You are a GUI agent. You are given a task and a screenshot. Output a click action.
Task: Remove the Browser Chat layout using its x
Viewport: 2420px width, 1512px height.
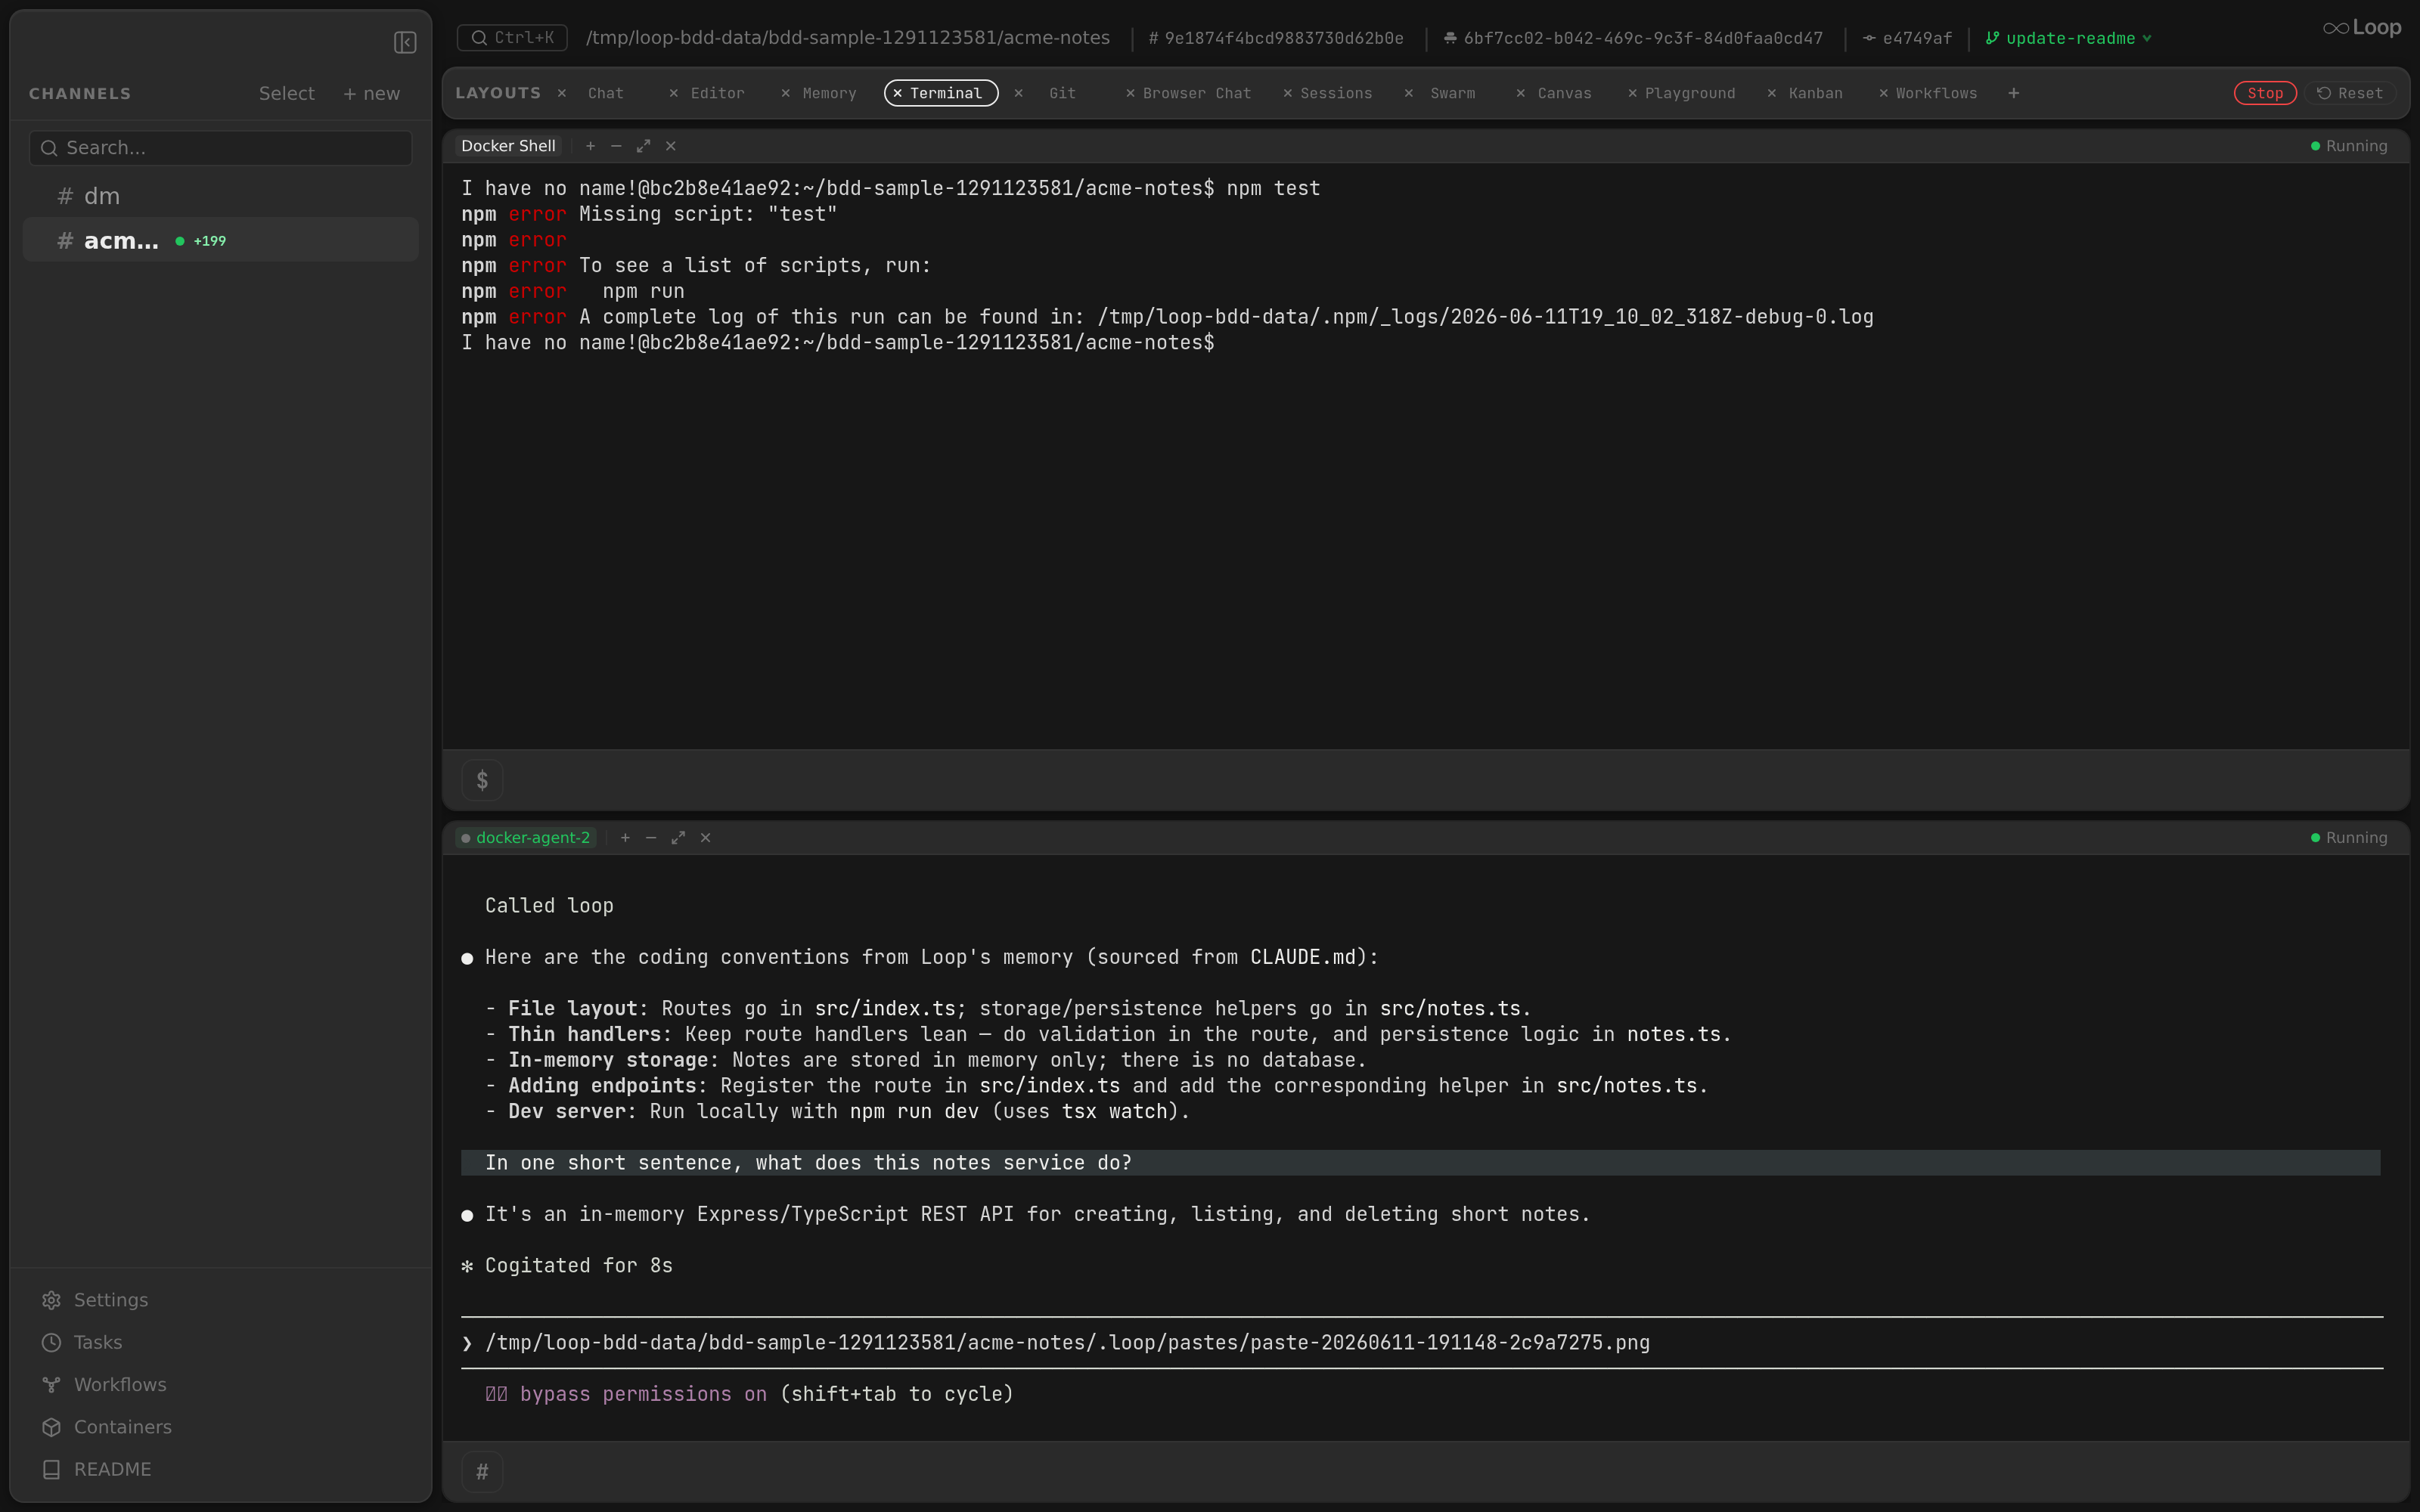coord(1130,93)
